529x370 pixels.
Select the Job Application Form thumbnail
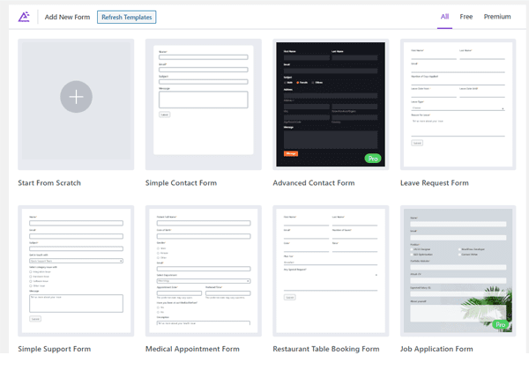click(458, 270)
